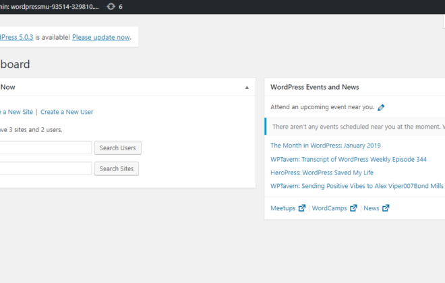This screenshot has width=445, height=283.
Task: Click the pencil icon to edit event location
Action: (381, 107)
